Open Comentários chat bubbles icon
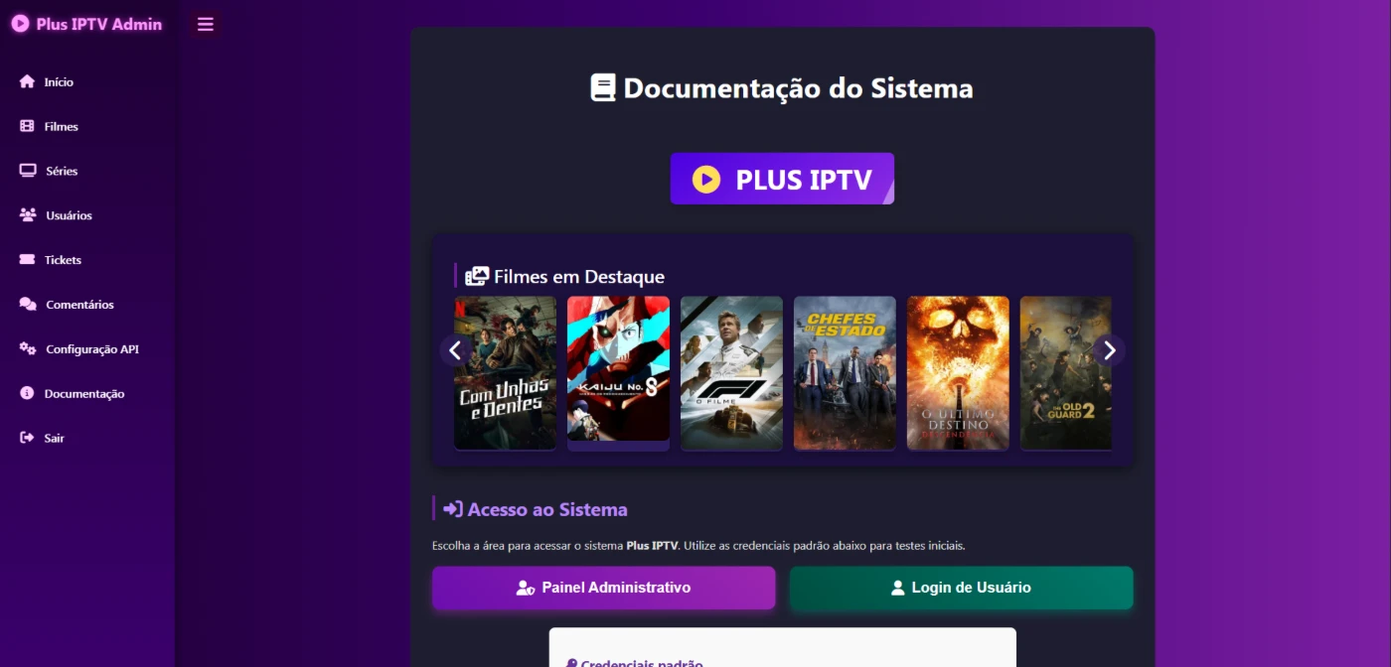 (28, 304)
